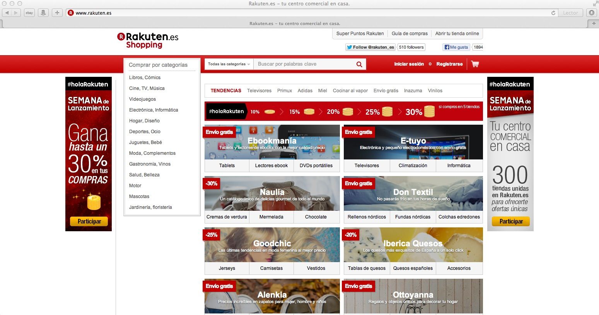This screenshot has height=315, width=599.
Task: Click the Amazon bookmark icon in the toolbar
Action: 43,13
